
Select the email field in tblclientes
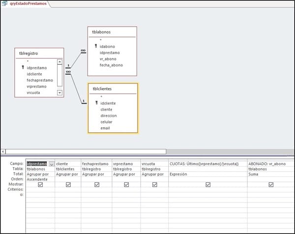tap(105, 128)
